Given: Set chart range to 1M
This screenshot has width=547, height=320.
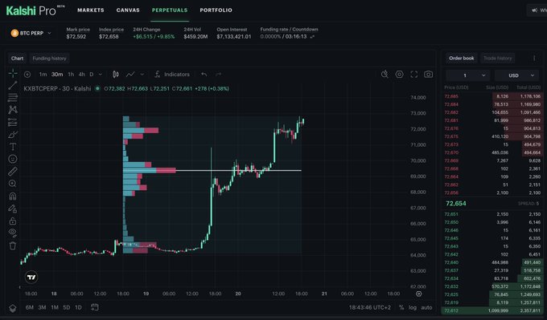Looking at the screenshot, I should pos(55,307).
